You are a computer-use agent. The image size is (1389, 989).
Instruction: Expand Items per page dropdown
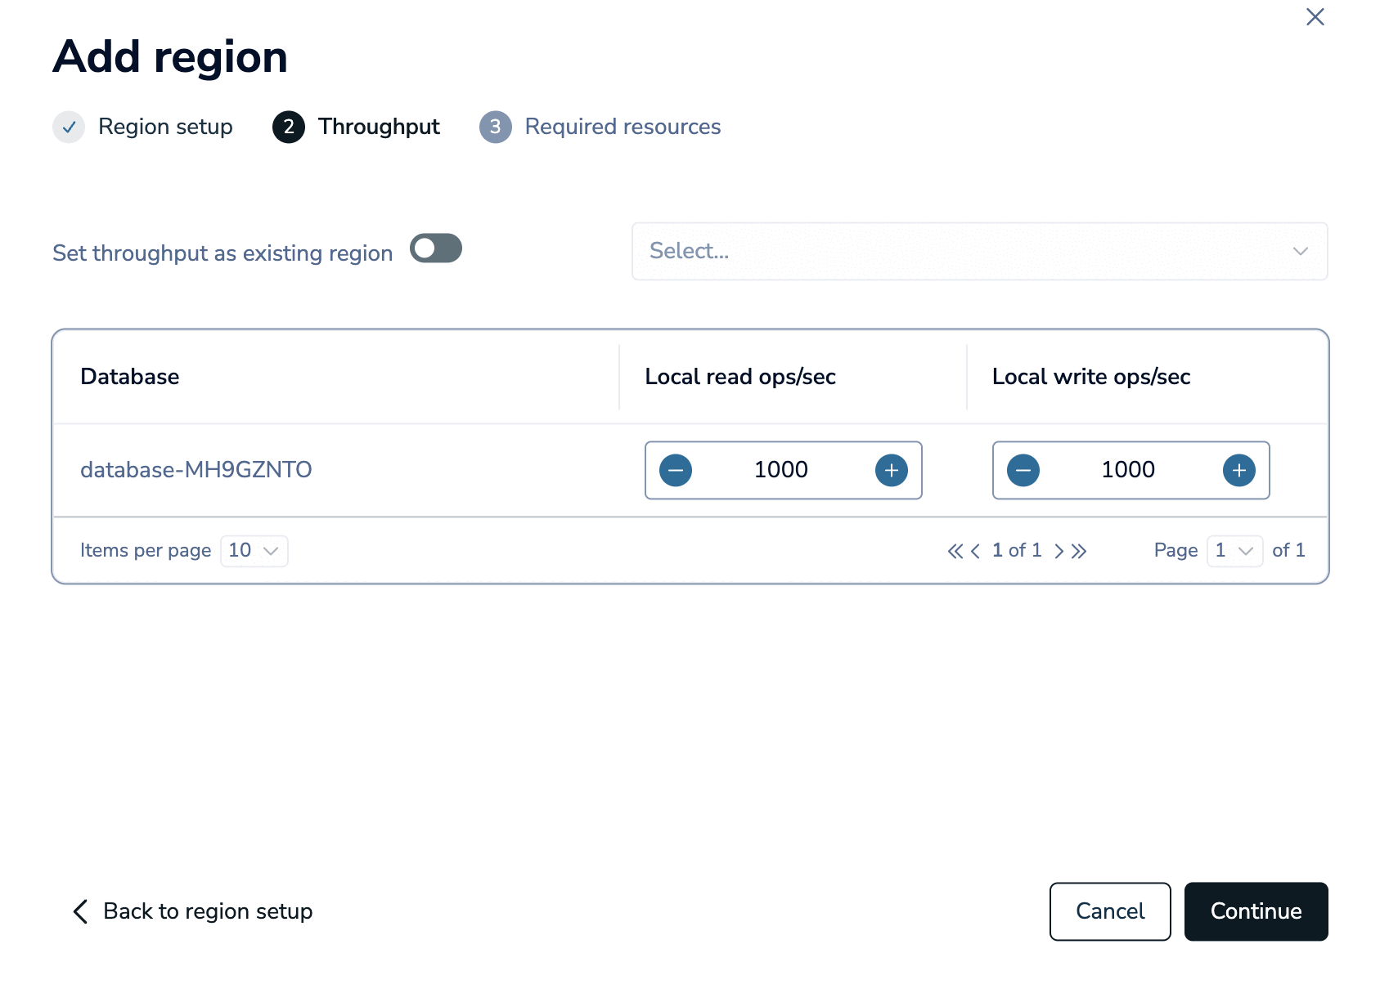click(254, 551)
